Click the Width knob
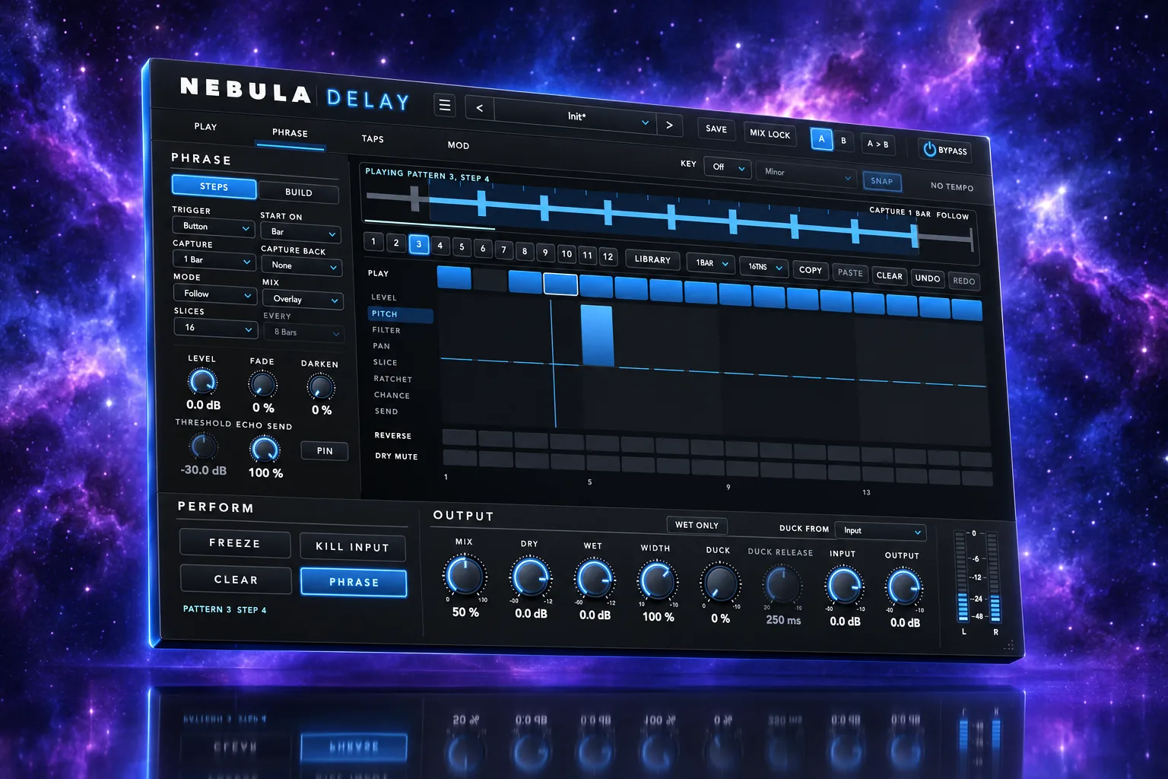1168x779 pixels. coord(656,581)
